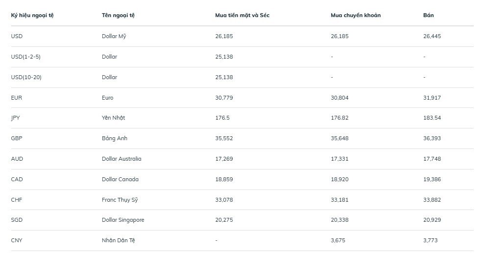This screenshot has width=483, height=253.
Task: Select the USD(10-20) row label
Action: [x=27, y=77]
